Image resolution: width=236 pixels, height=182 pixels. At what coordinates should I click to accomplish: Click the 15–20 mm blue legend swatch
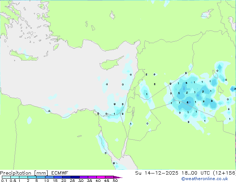58,177
